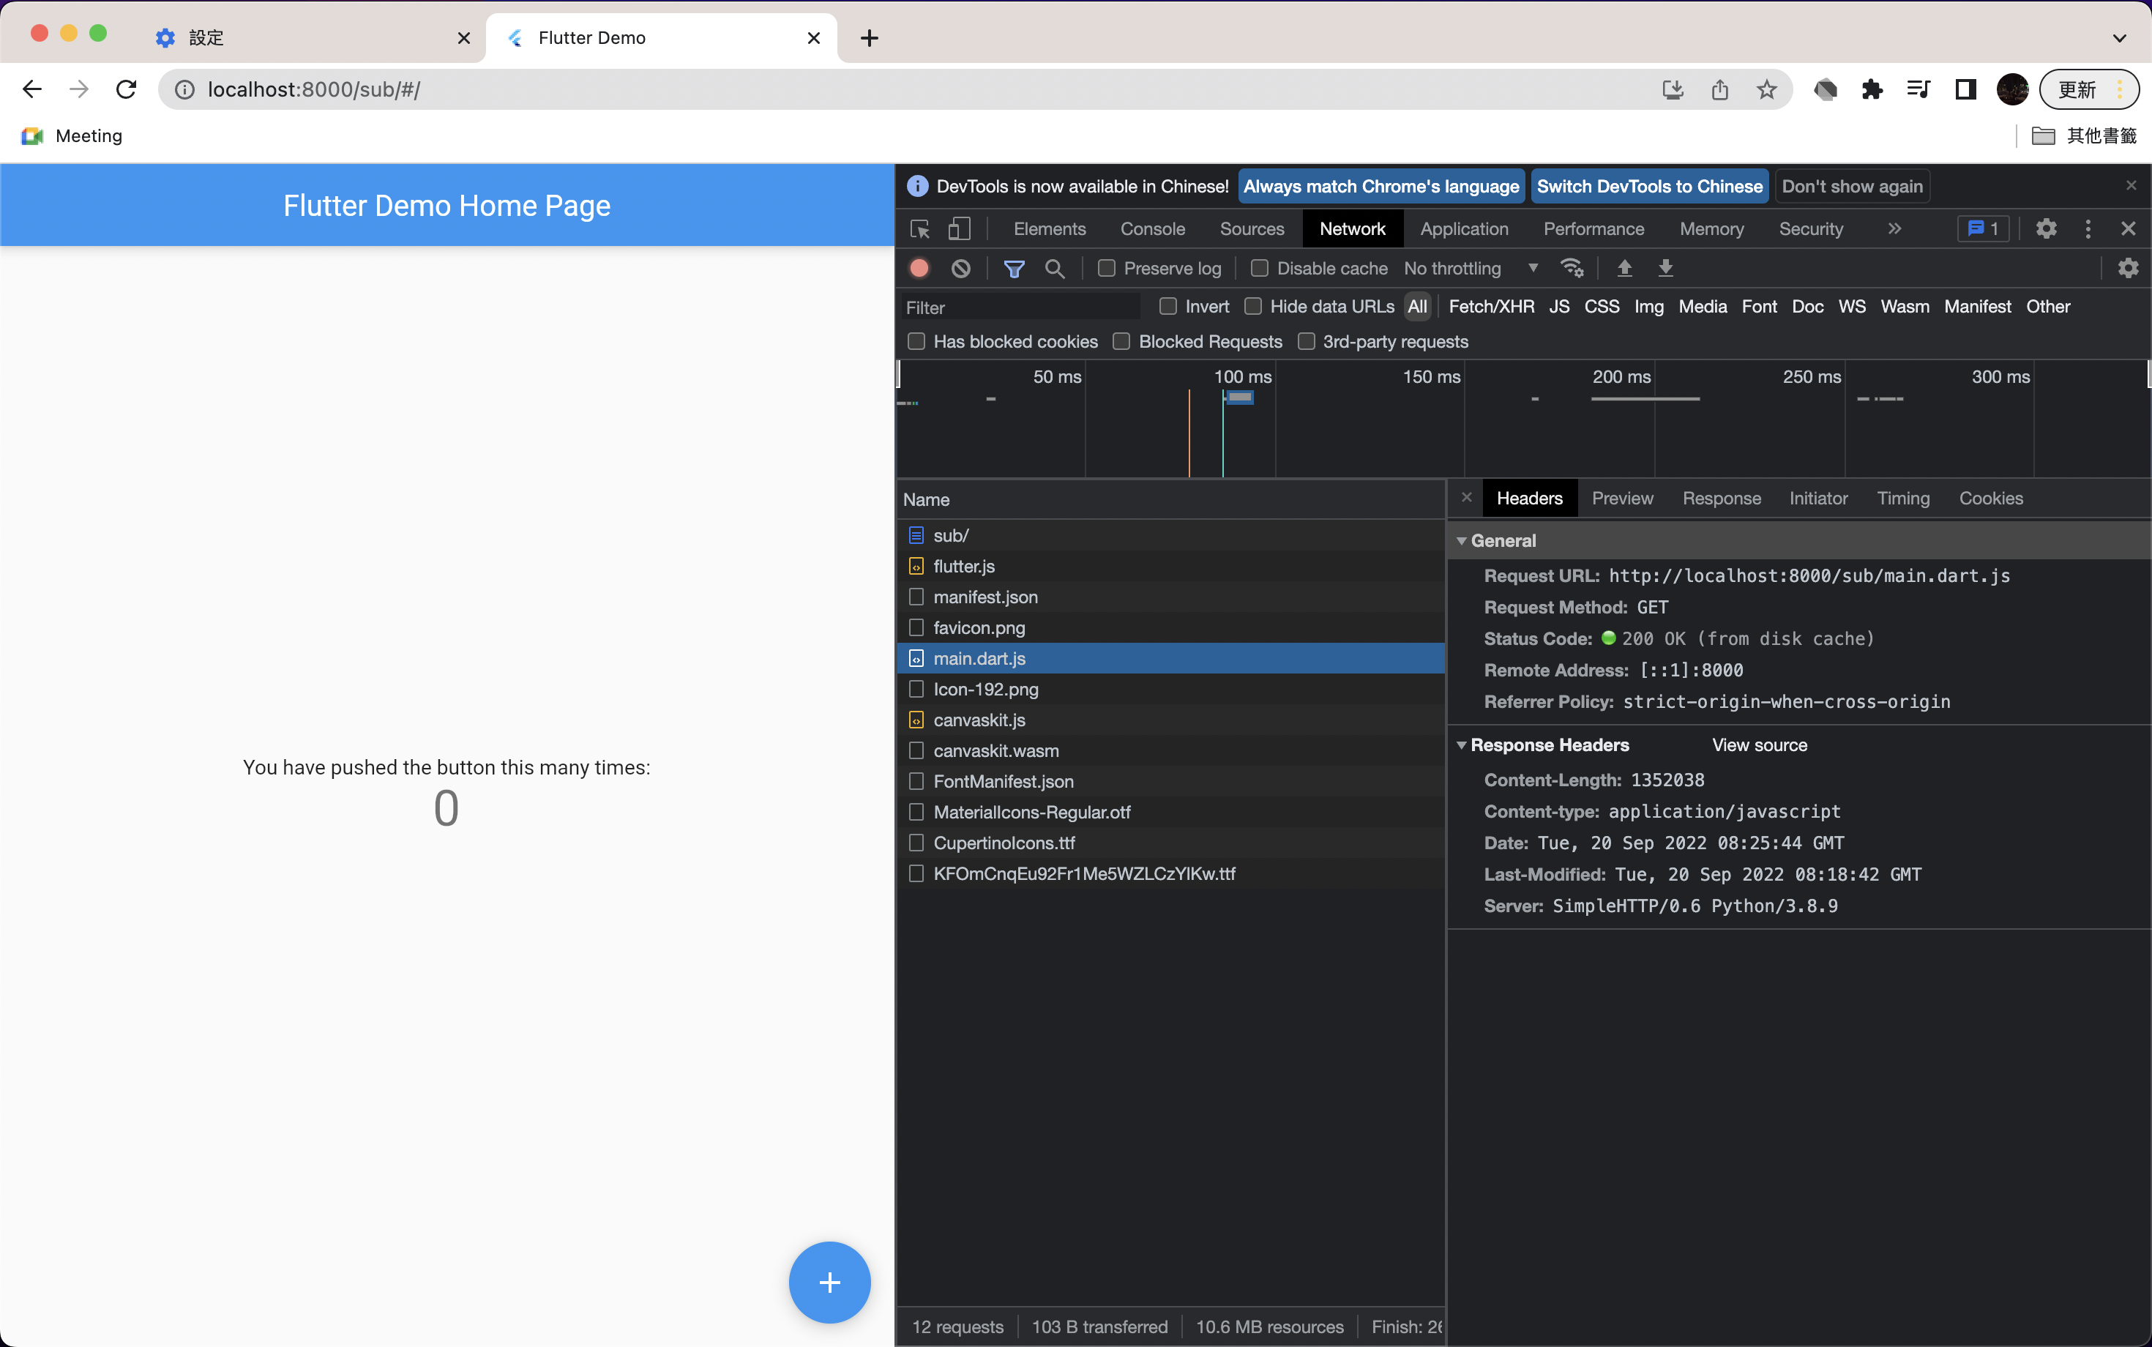
Task: Show network conditions panel
Action: [x=1572, y=268]
